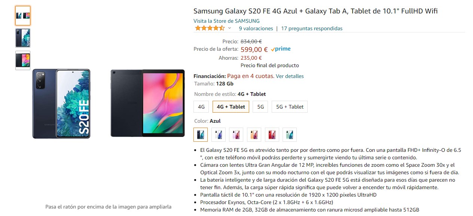
Task: Show the first thumbnail with phone and tablet
Action: click(x=23, y=16)
